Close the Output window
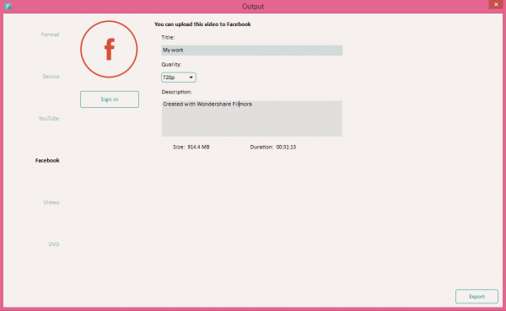The height and width of the screenshot is (311, 506). 496,4
